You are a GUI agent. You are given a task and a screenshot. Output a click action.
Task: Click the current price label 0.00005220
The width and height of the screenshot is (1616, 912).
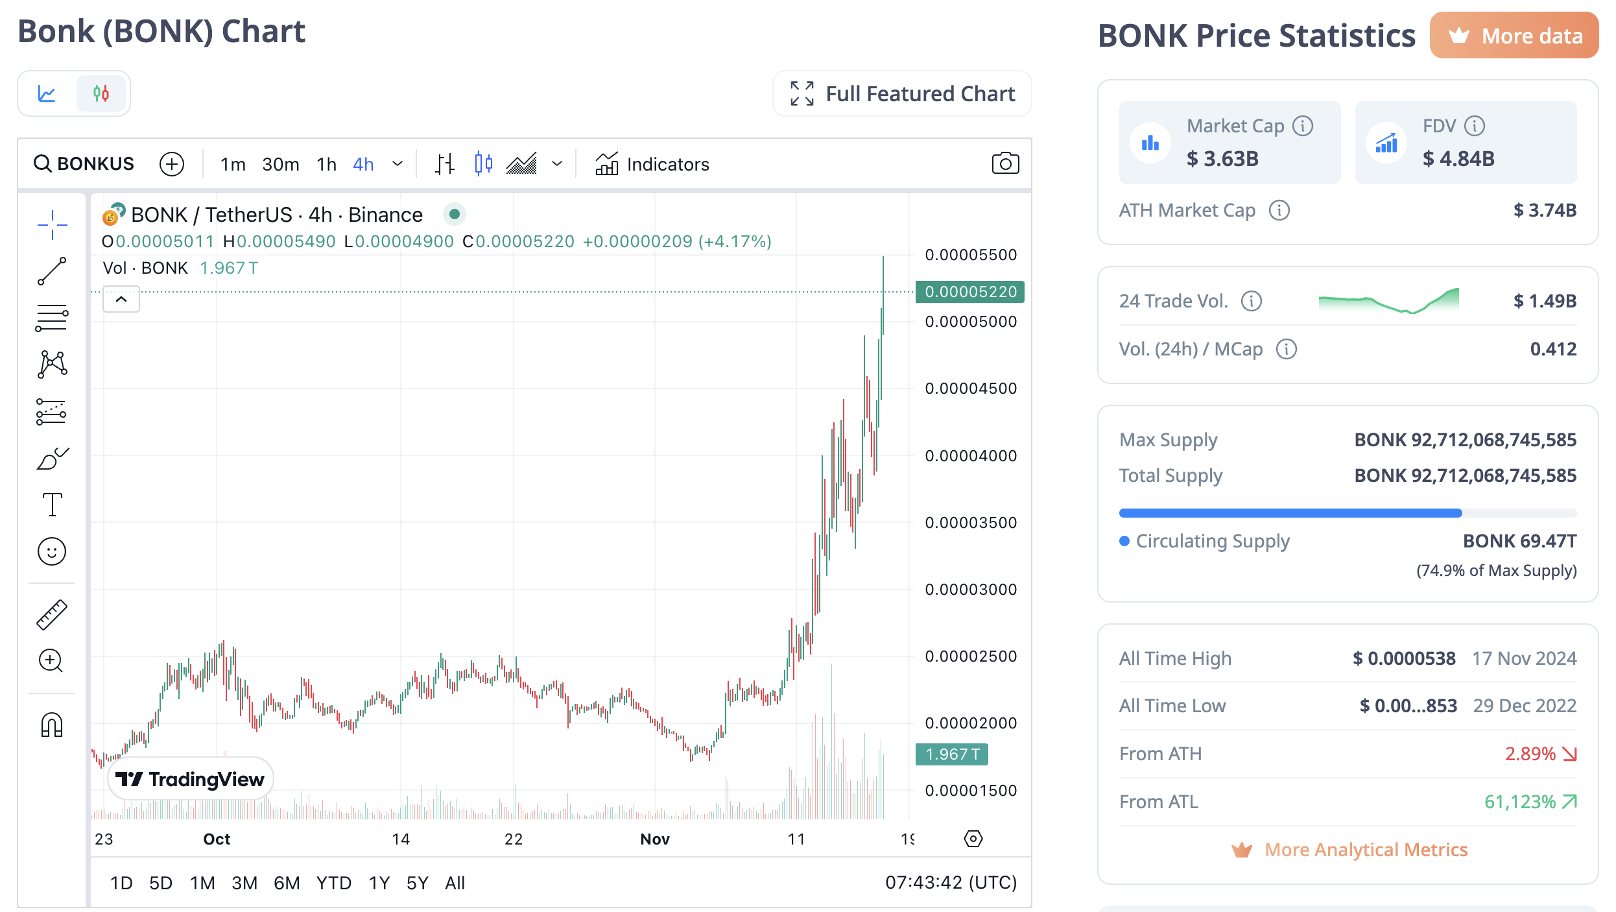pos(970,292)
